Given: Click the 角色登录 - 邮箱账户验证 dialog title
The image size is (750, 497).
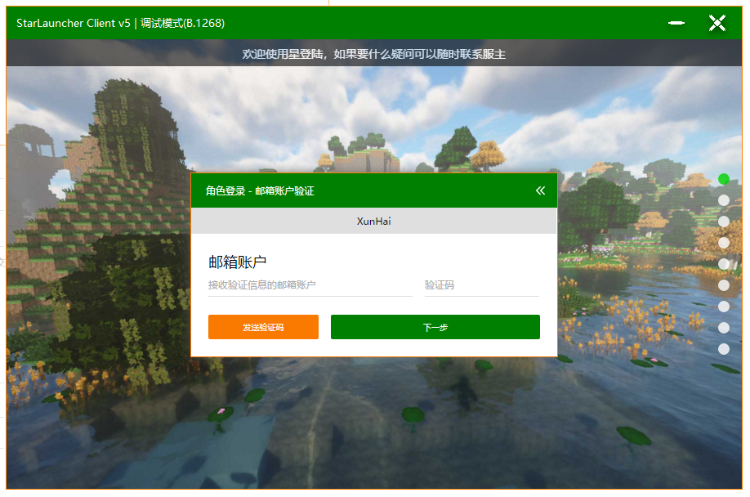Looking at the screenshot, I should 260,190.
